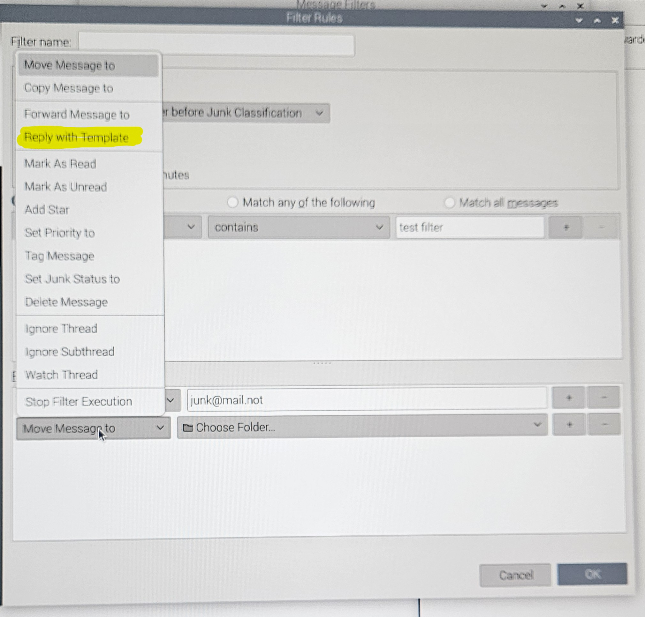The image size is (645, 617).
Task: Confirm the filter with OK button
Action: pos(592,574)
